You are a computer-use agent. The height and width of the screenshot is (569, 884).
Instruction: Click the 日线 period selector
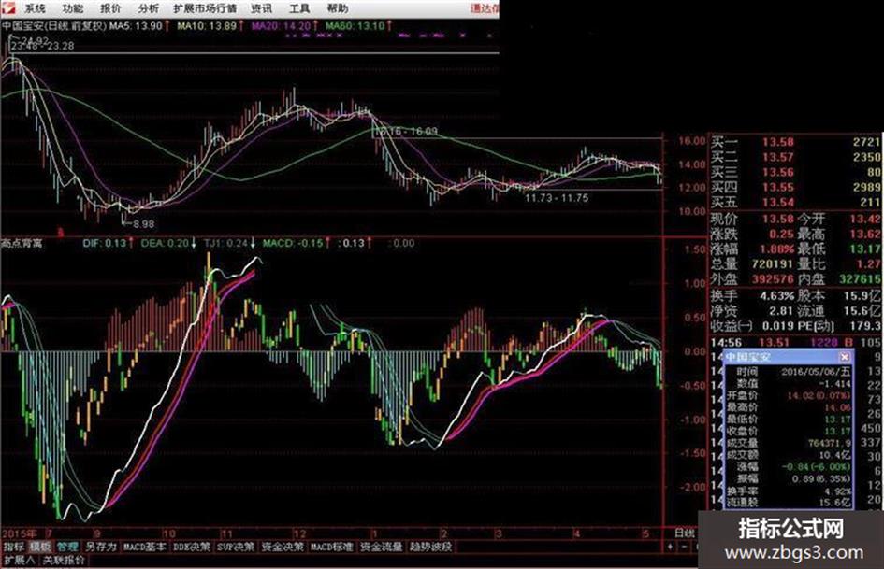click(x=686, y=533)
